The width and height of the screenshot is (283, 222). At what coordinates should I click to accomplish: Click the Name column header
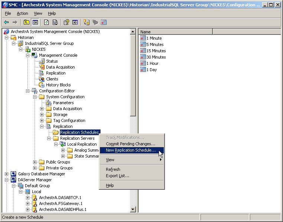click(x=176, y=32)
